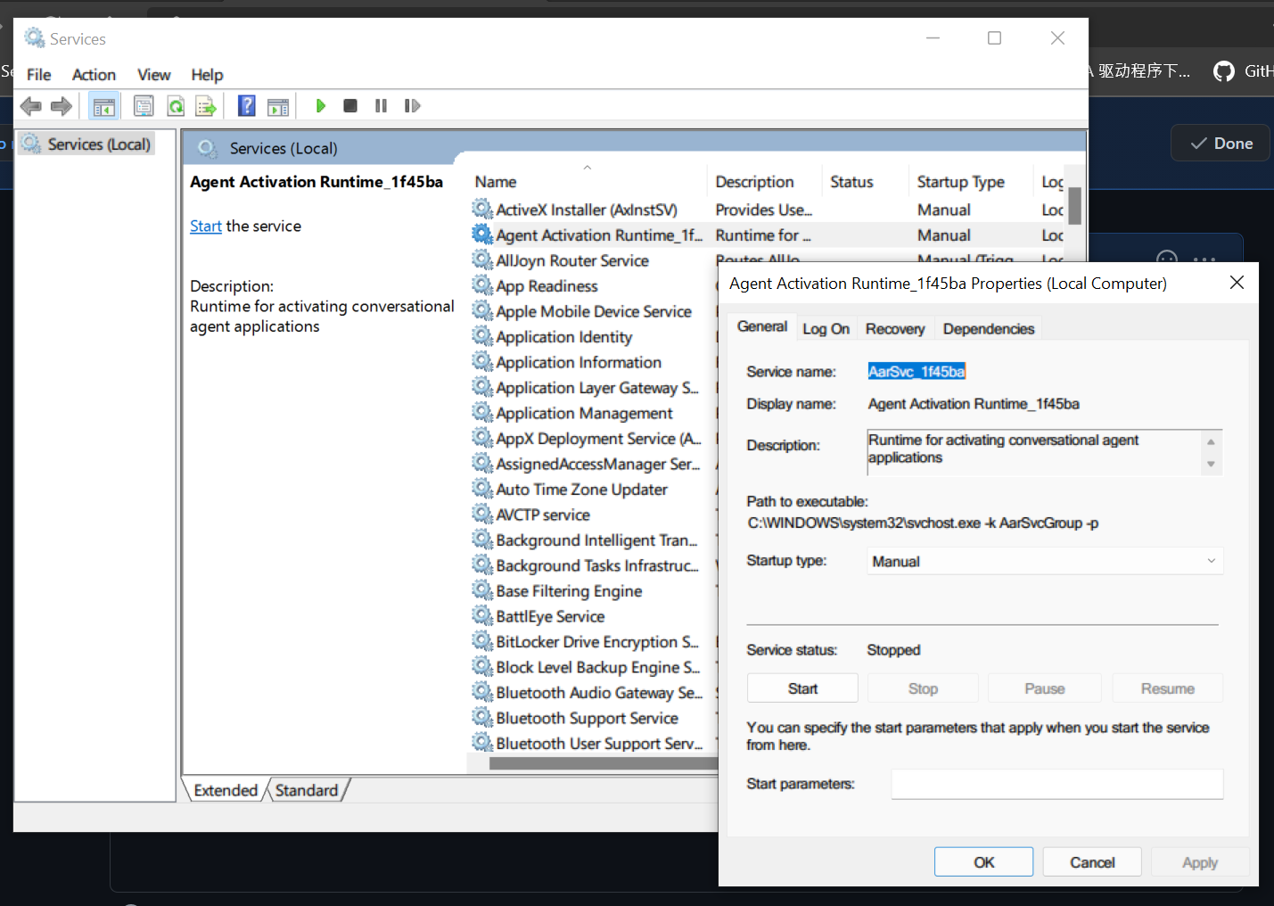
Task: Open service properties via the Properties toolbar icon
Action: click(144, 105)
